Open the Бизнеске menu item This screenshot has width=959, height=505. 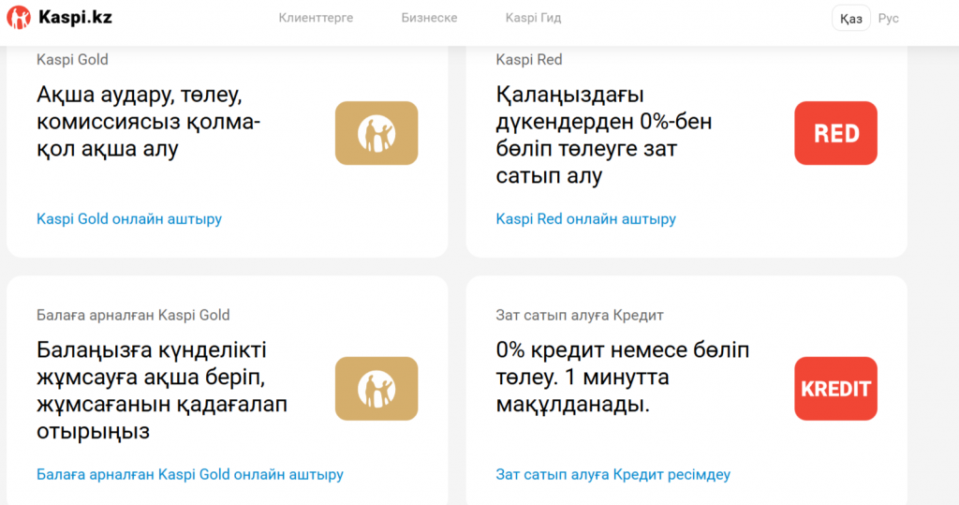429,19
